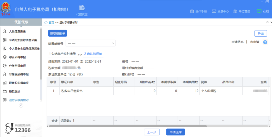Click the 上一步 previous step button
This screenshot has width=272, height=137.
[x=152, y=132]
